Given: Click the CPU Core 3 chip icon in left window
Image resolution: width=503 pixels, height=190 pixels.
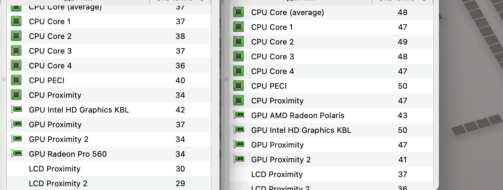Looking at the screenshot, I should click(16, 51).
